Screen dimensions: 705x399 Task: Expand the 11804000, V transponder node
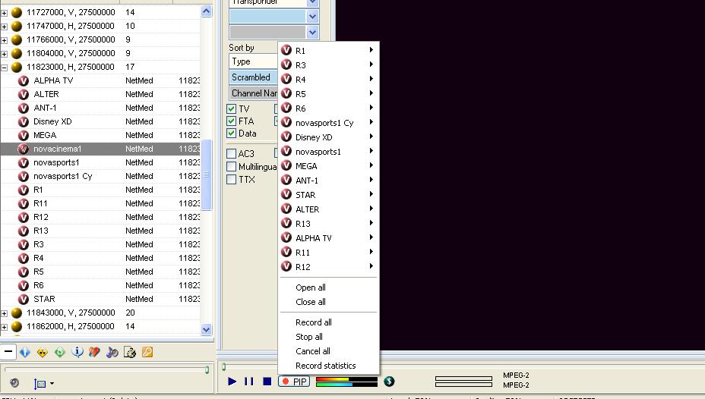pos(4,54)
